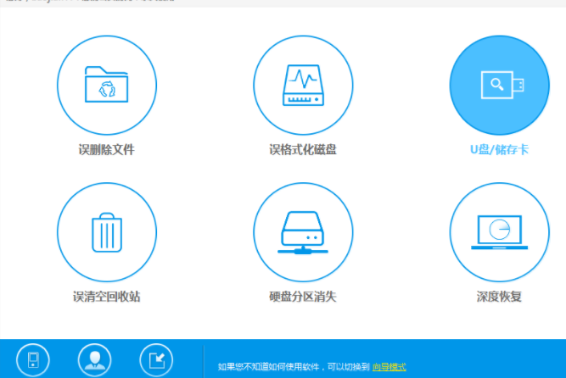566x378 pixels.
Task: Click the blue U盘/储存卡 text label
Action: pyautogui.click(x=499, y=150)
